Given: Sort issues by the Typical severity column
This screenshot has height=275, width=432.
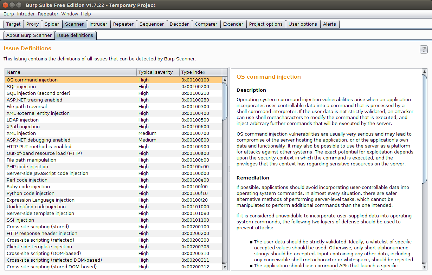Looking at the screenshot, I should point(158,72).
